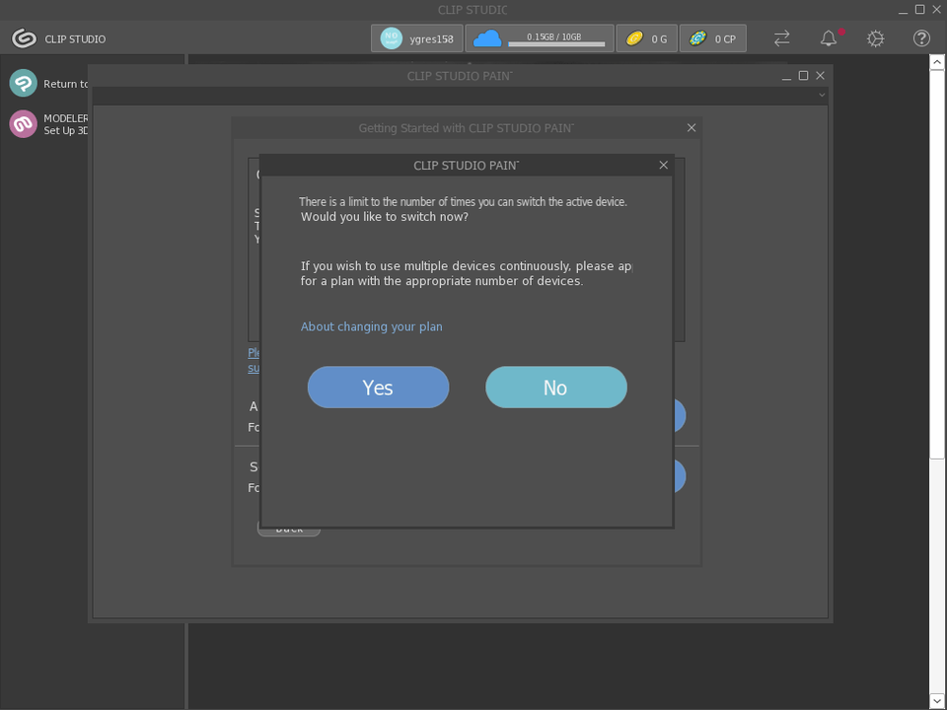Click the Return to PAINT sidebar icon

pos(23,83)
